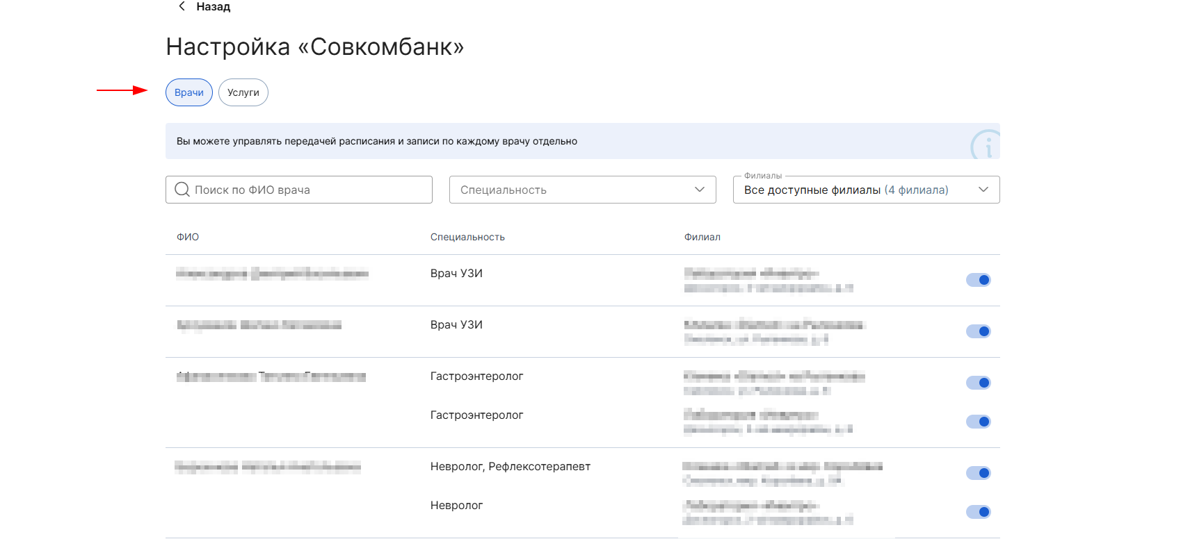The width and height of the screenshot is (1181, 539).
Task: Toggle the last Невролог row switch
Action: (979, 512)
